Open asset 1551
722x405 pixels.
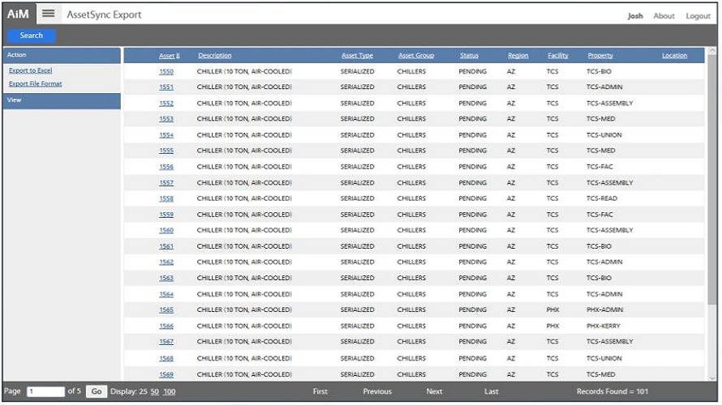point(166,87)
